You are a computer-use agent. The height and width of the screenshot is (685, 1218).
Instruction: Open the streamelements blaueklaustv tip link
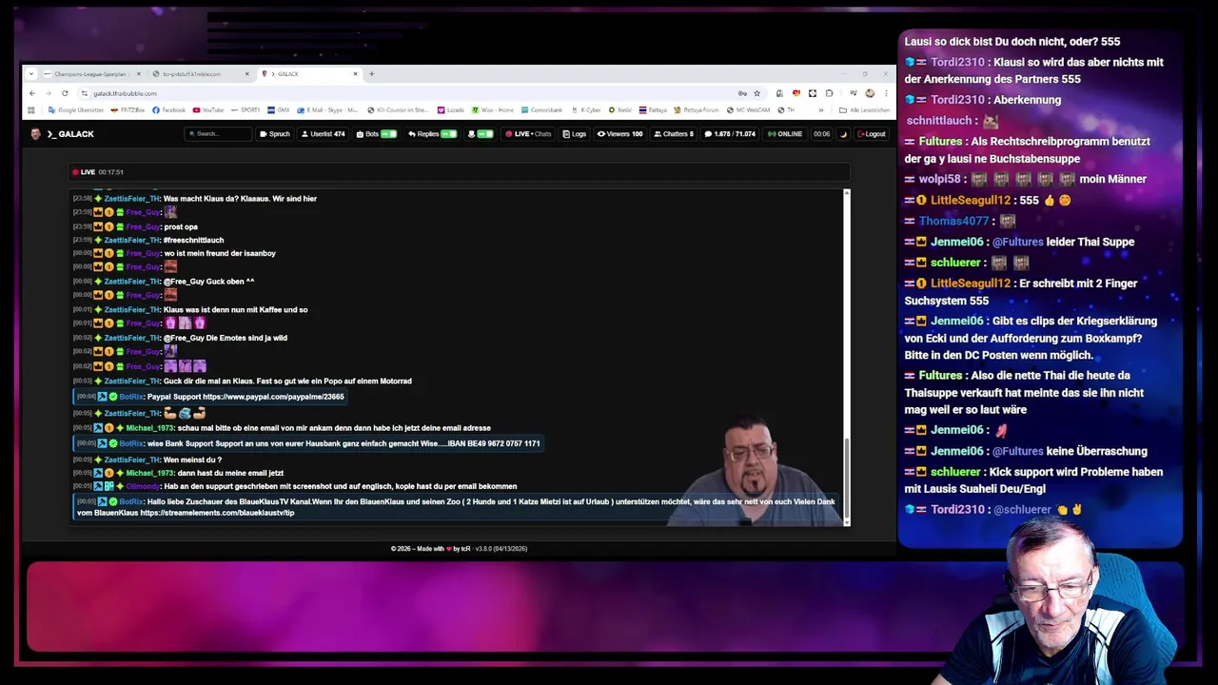[x=217, y=513]
